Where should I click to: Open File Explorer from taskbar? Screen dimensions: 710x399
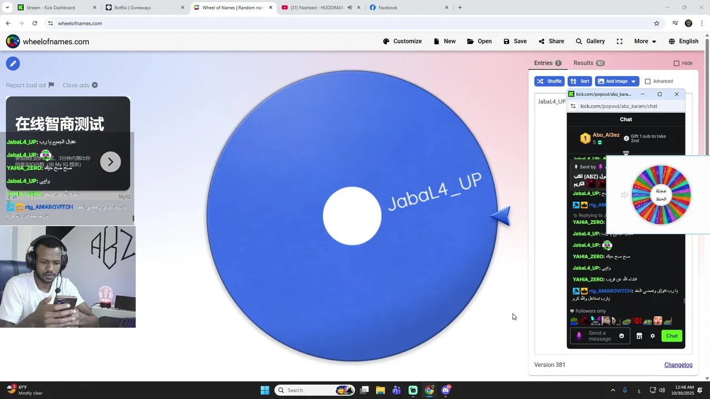[381, 390]
